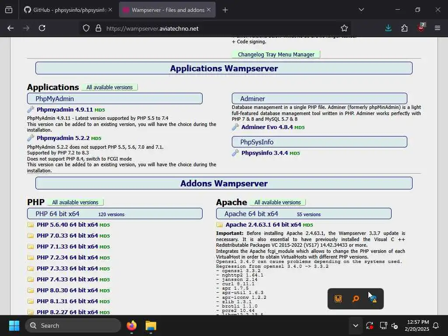
Task: Download PHP 8.1.31 64 bit x64
Action: click(67, 301)
